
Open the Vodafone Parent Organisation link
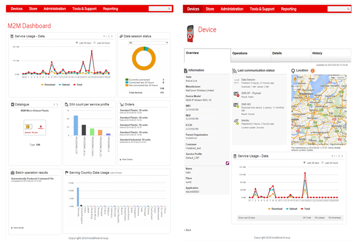click(x=191, y=138)
